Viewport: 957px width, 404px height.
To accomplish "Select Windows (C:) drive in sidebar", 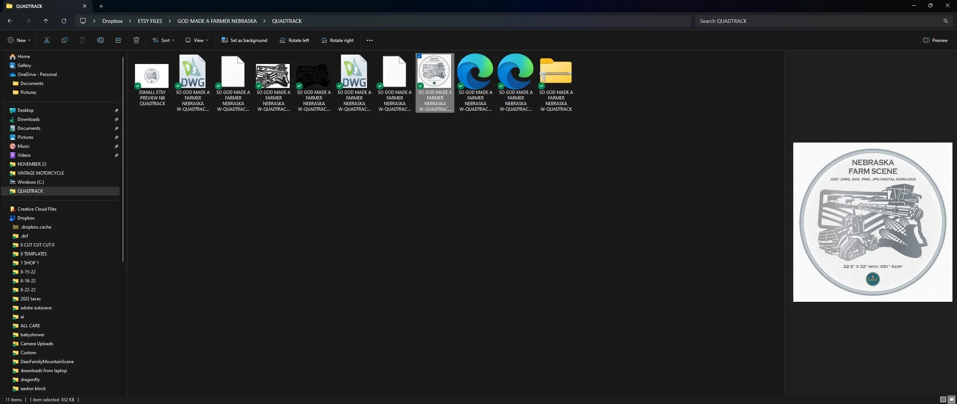I will click(x=31, y=182).
